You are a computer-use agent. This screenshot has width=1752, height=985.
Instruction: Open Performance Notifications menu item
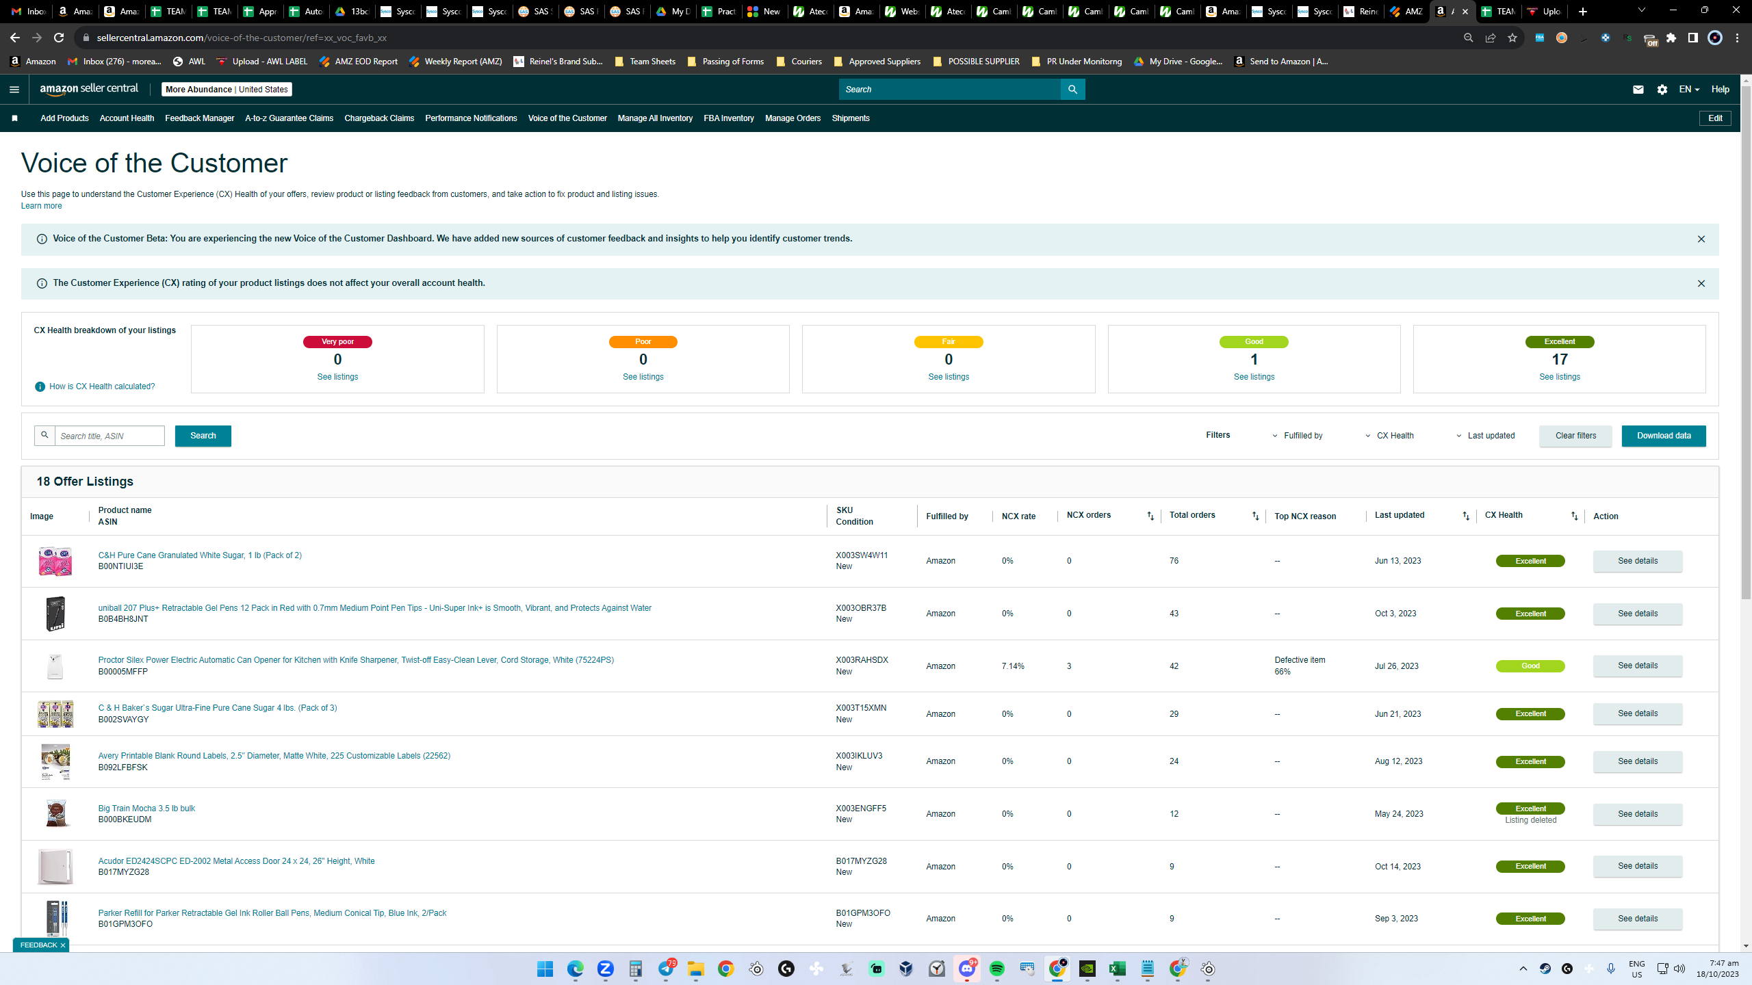point(471,118)
